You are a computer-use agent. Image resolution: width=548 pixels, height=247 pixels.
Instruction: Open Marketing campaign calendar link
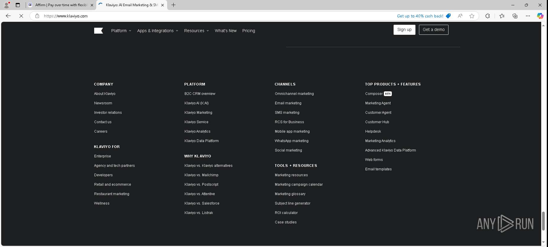pyautogui.click(x=299, y=185)
